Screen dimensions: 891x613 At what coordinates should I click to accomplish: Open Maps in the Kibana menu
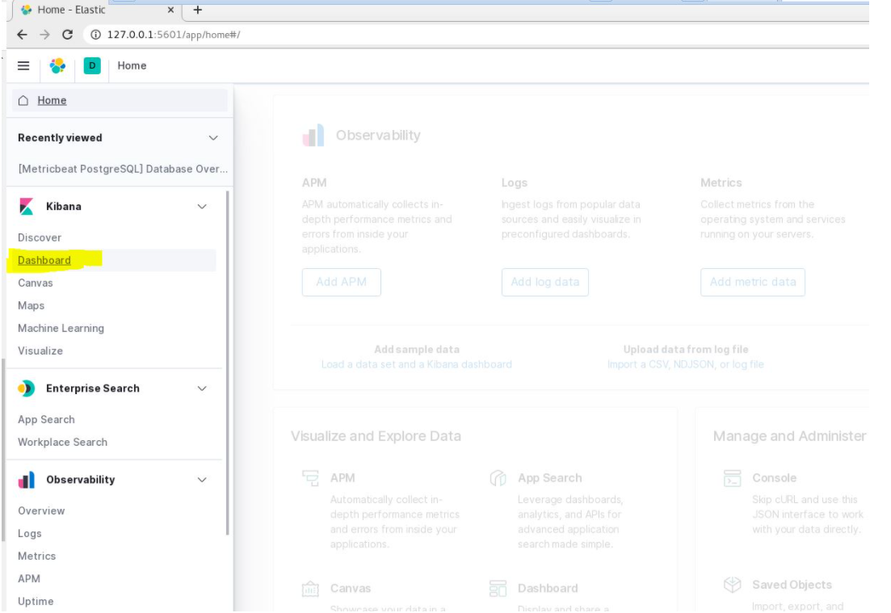coord(31,305)
